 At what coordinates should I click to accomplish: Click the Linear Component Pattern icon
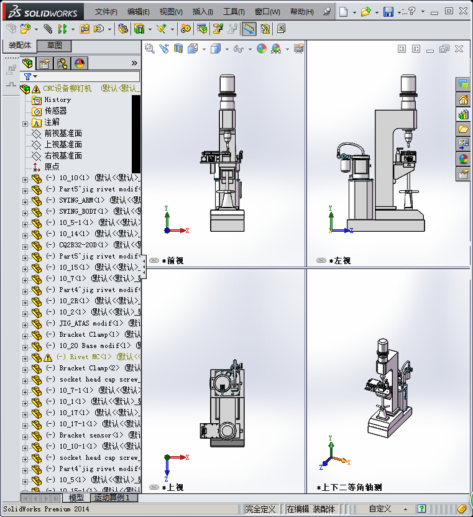pos(62,29)
